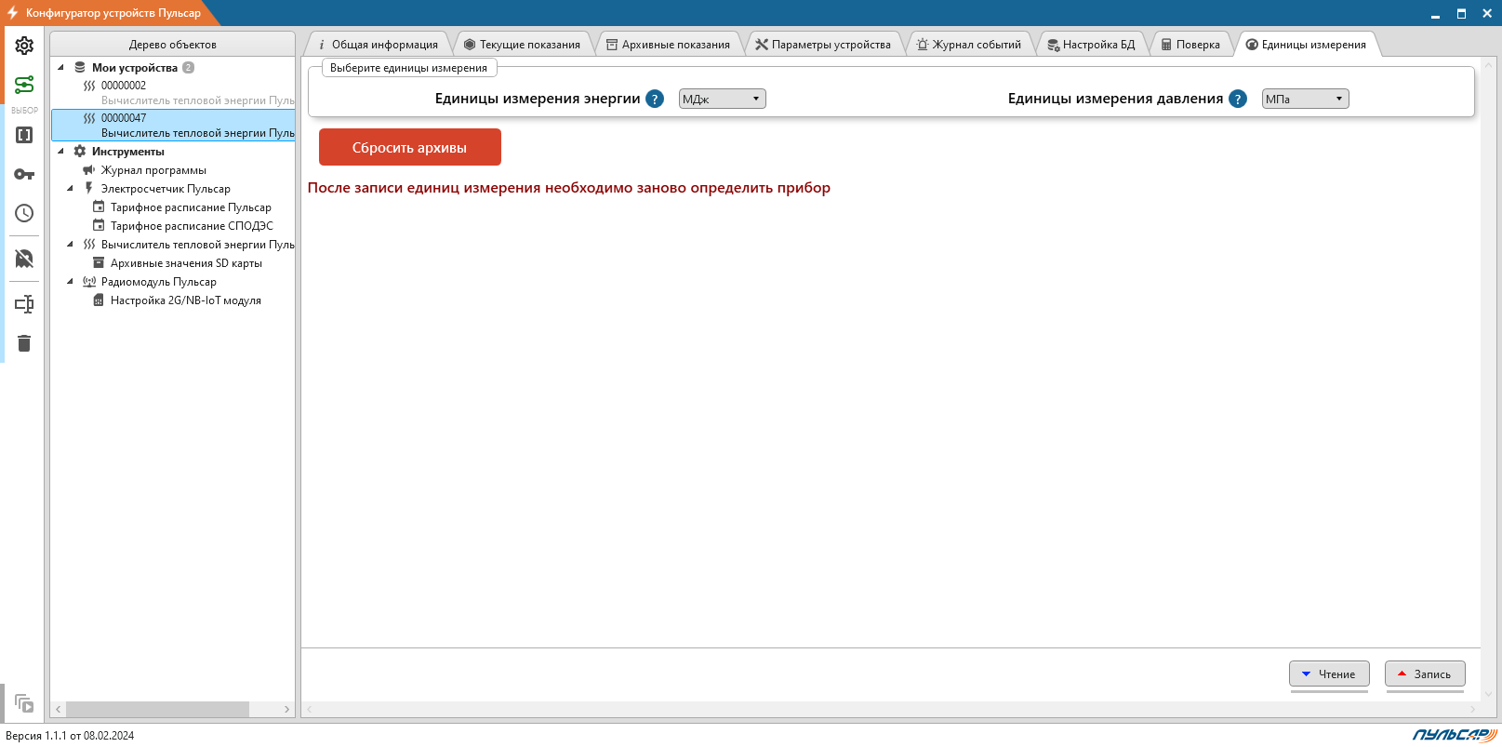The width and height of the screenshot is (1502, 747).
Task: Click the lightning app icon in title bar
Action: pyautogui.click(x=12, y=13)
